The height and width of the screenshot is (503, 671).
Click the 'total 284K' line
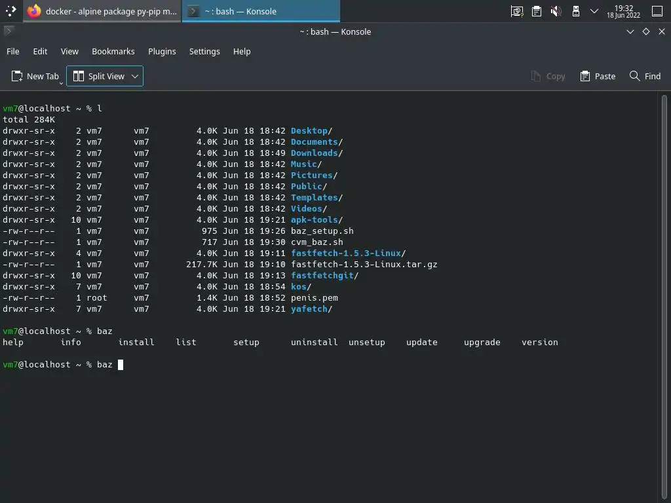[29, 120]
